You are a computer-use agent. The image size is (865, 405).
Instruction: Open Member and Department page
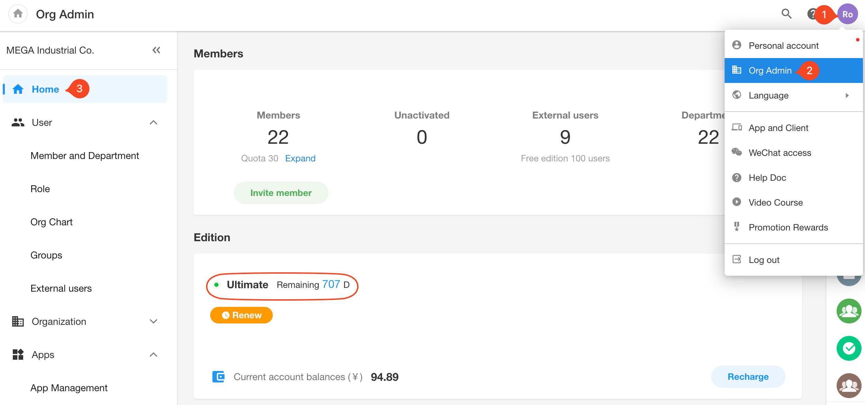click(85, 156)
